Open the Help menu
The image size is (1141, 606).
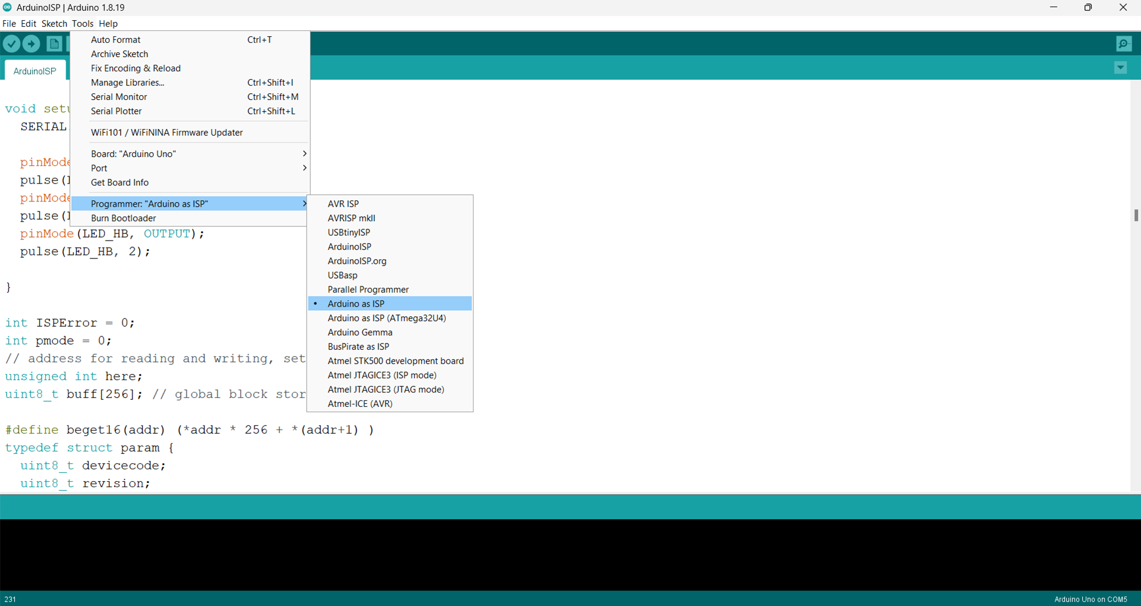[108, 24]
